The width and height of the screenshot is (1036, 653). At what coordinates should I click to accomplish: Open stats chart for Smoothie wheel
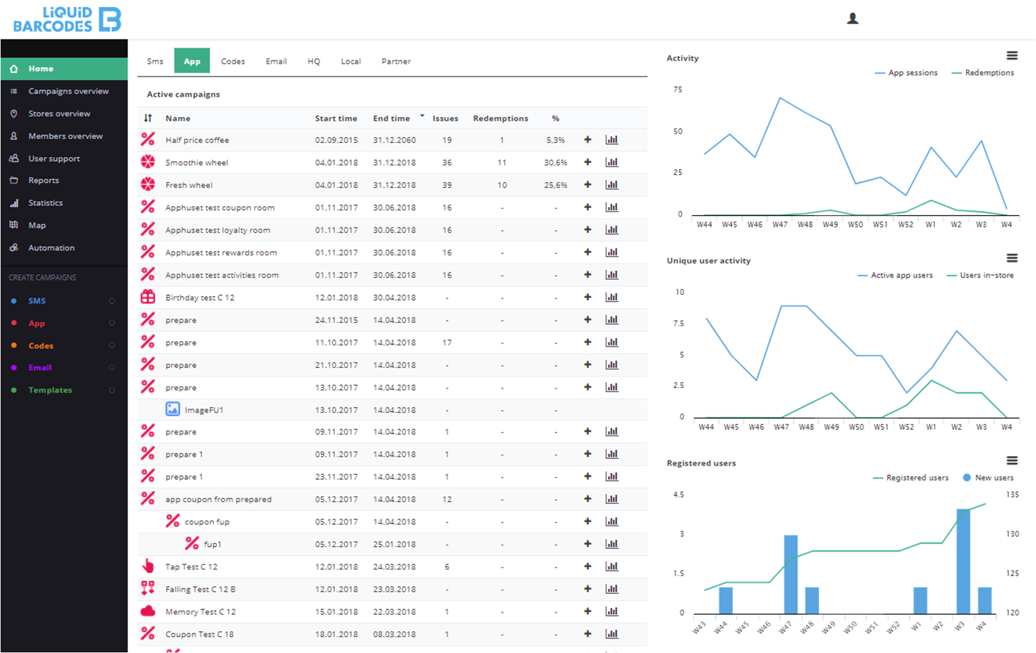coord(612,162)
